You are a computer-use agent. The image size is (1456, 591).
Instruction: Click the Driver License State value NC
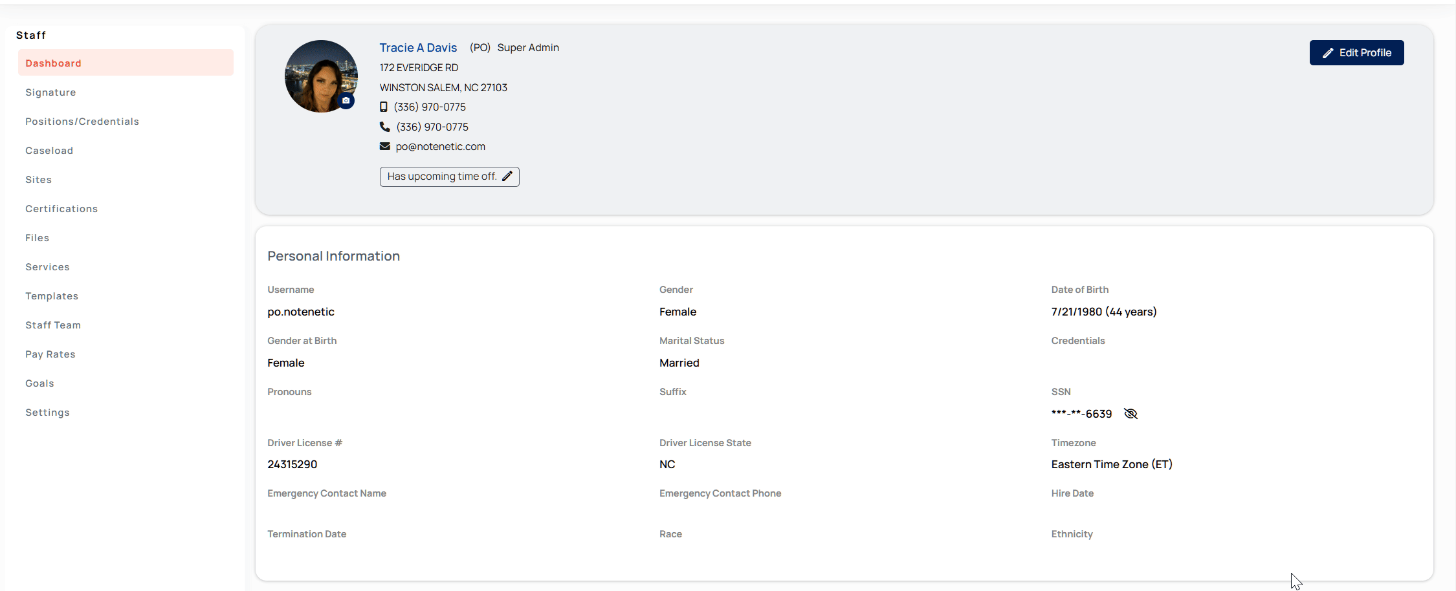pos(667,464)
